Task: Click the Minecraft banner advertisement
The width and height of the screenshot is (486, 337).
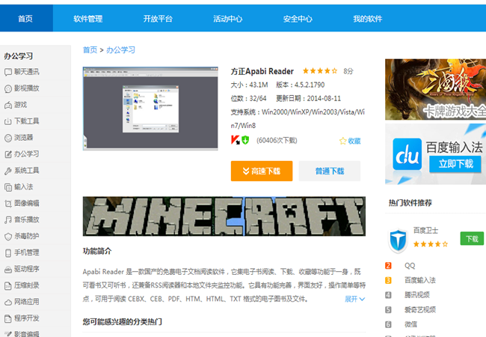Action: point(224,216)
